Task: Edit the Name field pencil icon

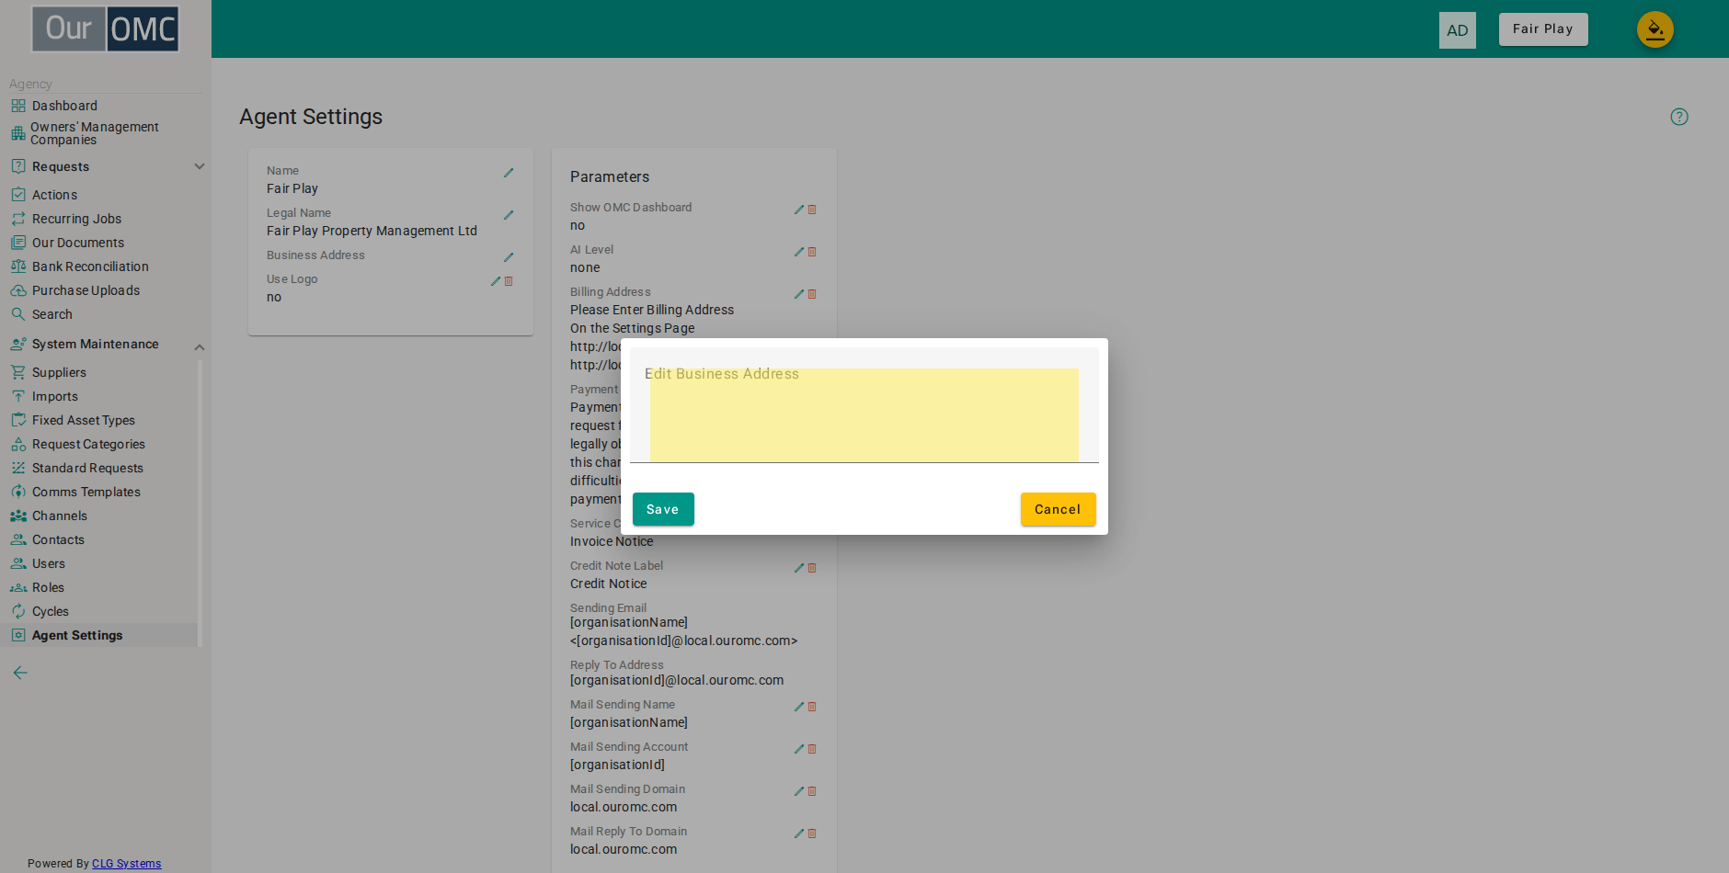Action: point(509,173)
